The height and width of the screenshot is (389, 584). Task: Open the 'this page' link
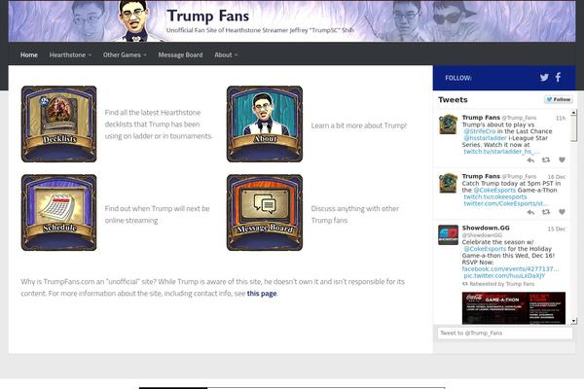(262, 294)
